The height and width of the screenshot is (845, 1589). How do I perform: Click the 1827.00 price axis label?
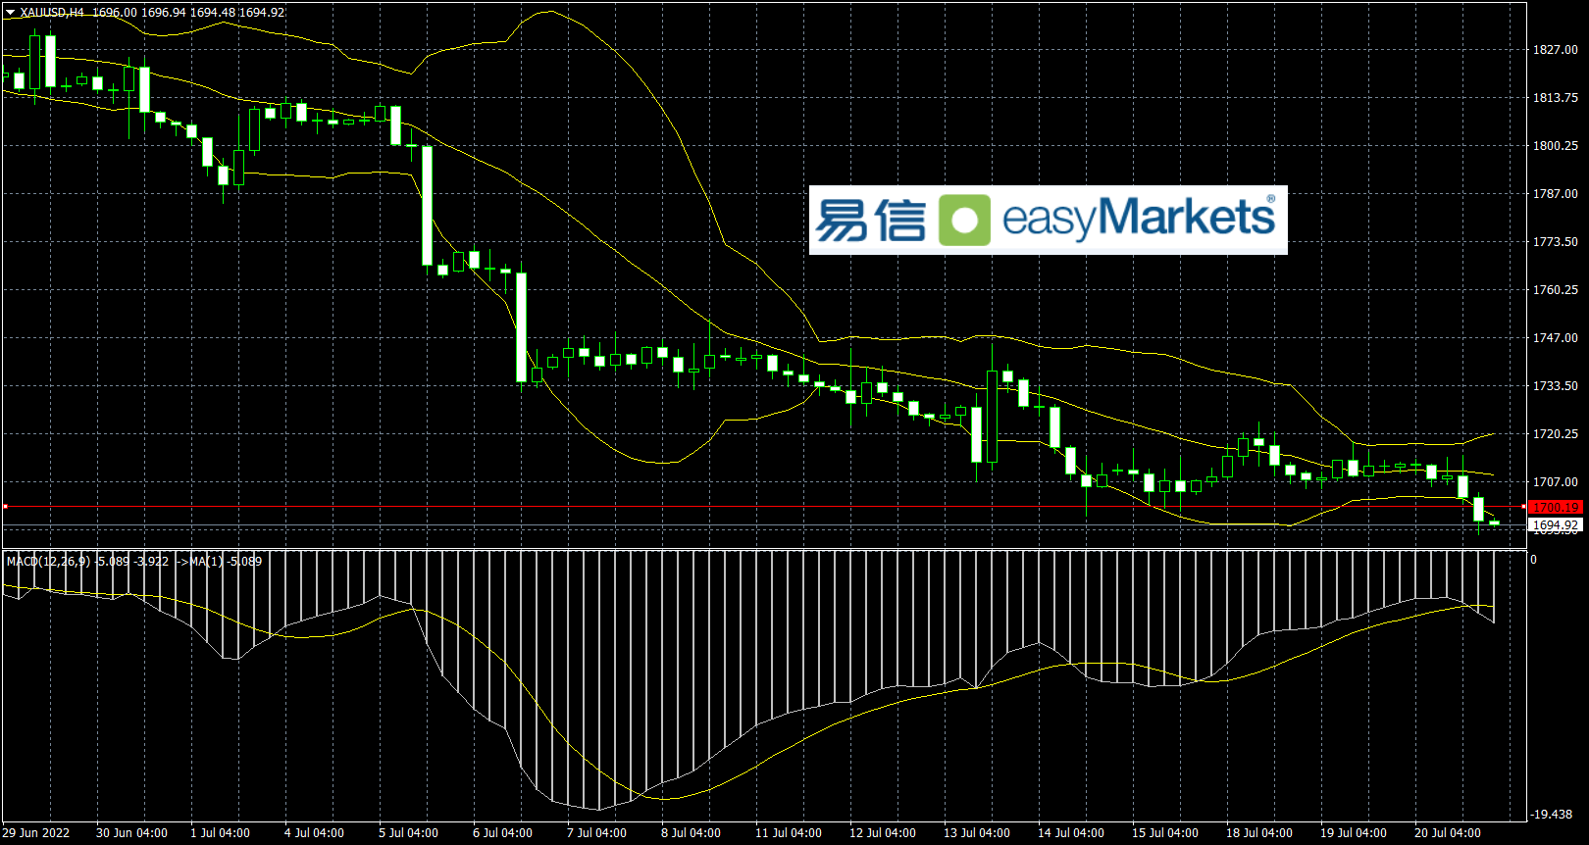(1556, 50)
